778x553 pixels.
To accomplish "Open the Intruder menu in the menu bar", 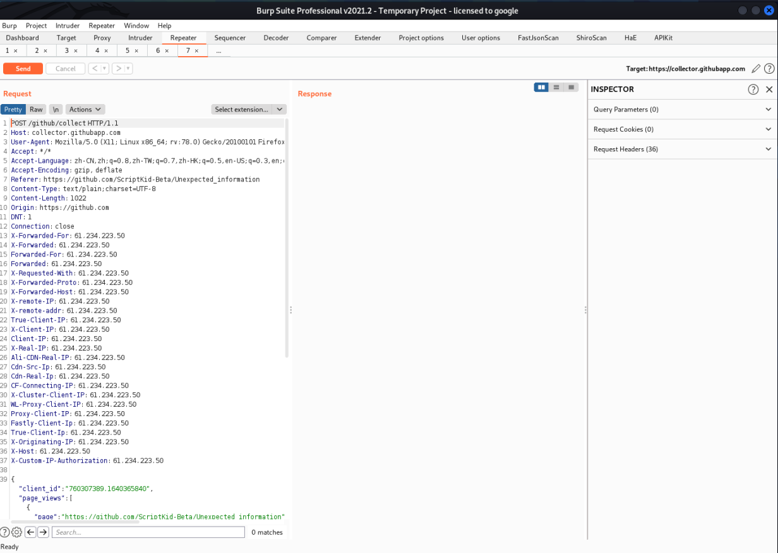I will (x=68, y=26).
